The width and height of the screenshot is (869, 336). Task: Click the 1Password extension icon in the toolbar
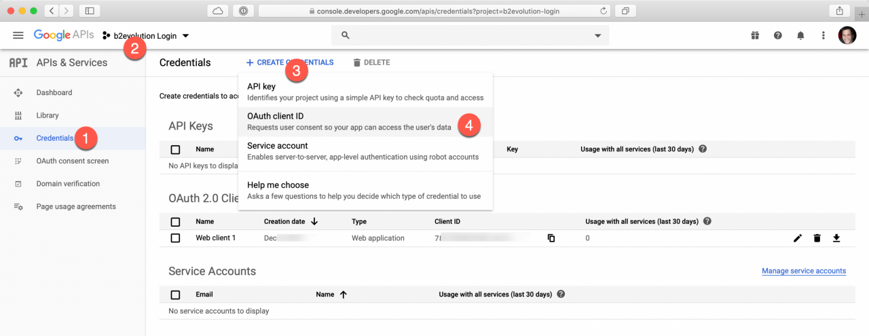[242, 11]
